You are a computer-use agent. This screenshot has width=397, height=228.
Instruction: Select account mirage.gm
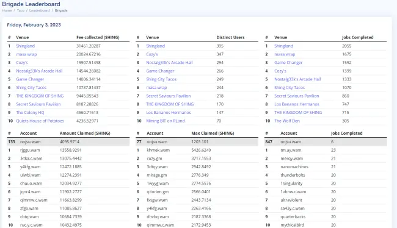click(x=157, y=175)
